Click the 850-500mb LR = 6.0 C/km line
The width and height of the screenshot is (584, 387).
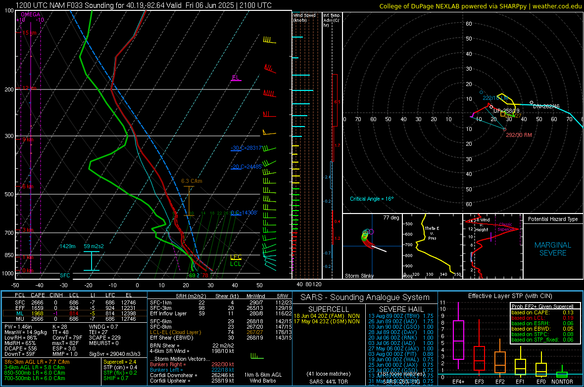(x=35, y=373)
